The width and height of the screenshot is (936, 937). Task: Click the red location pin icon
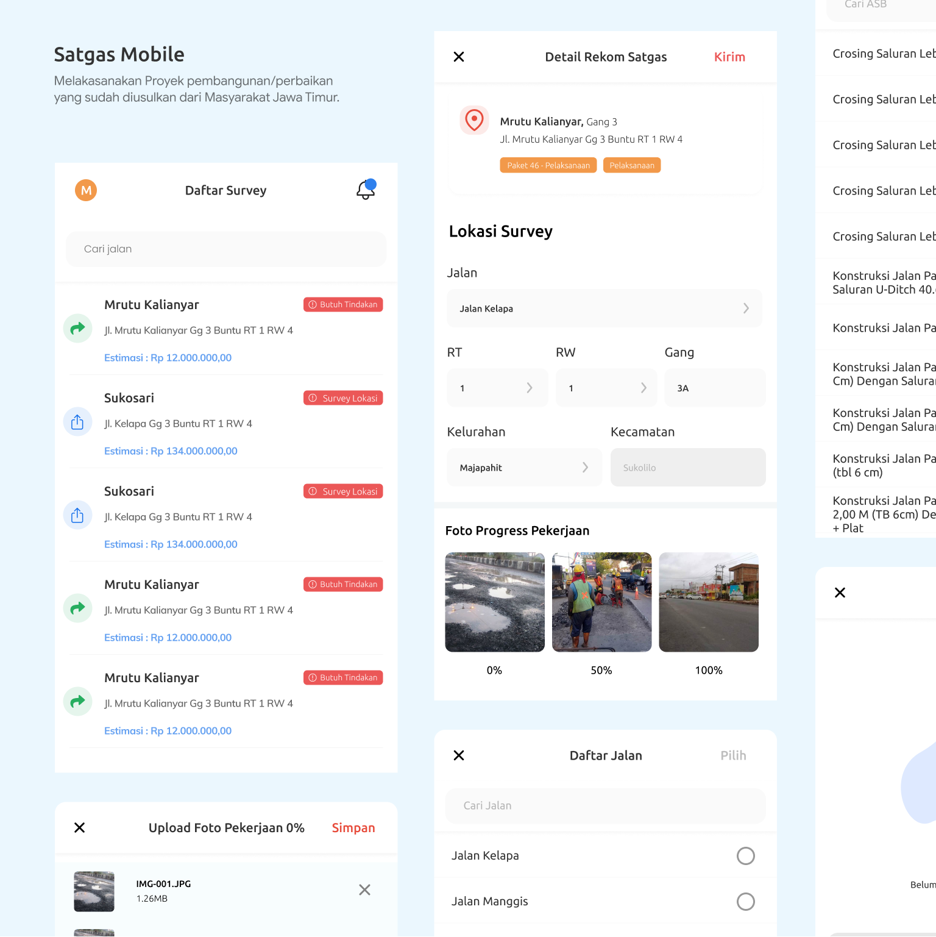474,120
